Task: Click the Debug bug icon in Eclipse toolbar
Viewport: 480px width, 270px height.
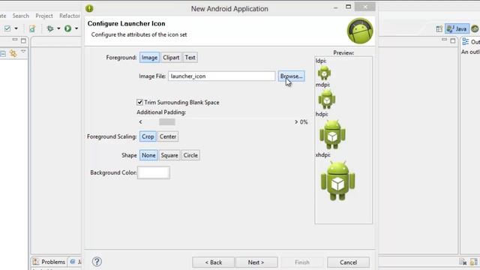Action: point(50,28)
